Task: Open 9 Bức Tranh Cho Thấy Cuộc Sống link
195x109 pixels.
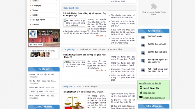Action: coord(123,32)
